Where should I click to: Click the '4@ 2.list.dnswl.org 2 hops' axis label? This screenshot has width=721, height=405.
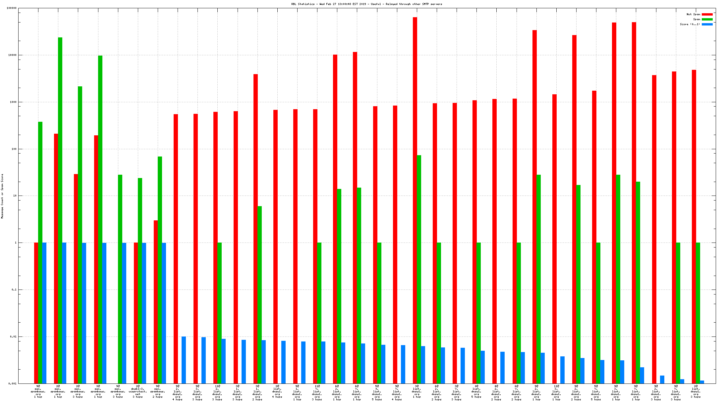point(496,393)
